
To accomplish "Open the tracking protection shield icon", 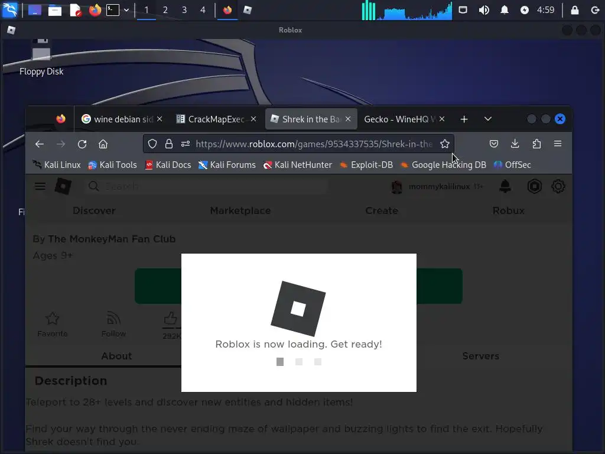I will point(152,144).
